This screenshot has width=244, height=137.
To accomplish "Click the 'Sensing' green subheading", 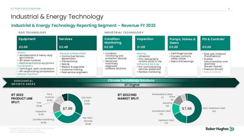I will pyautogui.click(x=141, y=53).
